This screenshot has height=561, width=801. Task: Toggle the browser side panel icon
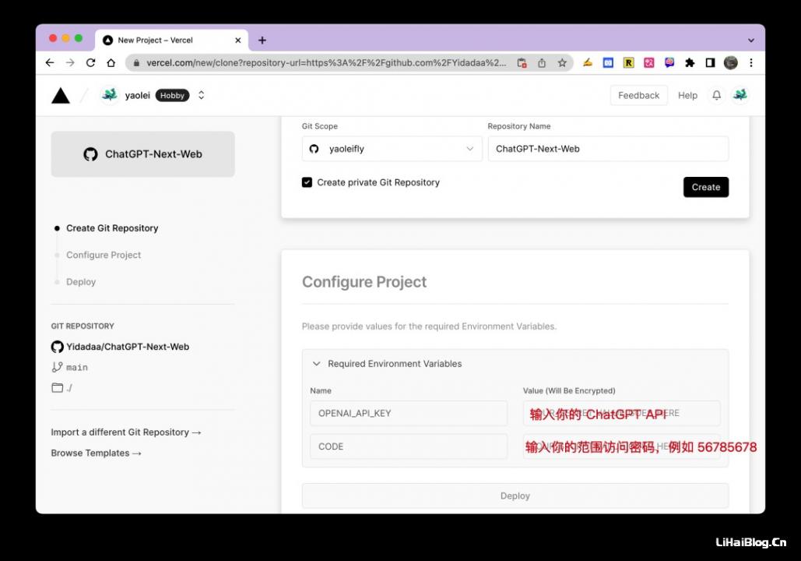710,62
